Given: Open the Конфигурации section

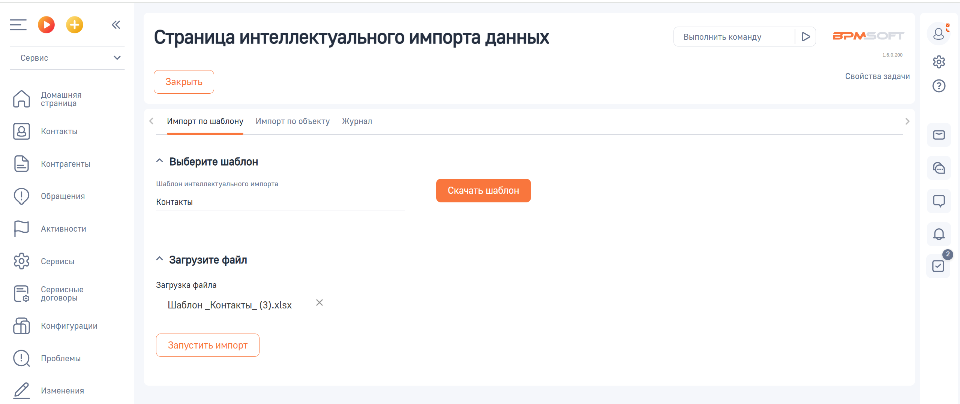Looking at the screenshot, I should pos(69,326).
